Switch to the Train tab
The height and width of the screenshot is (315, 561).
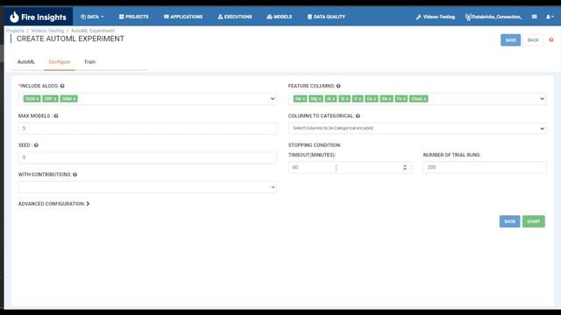point(89,62)
